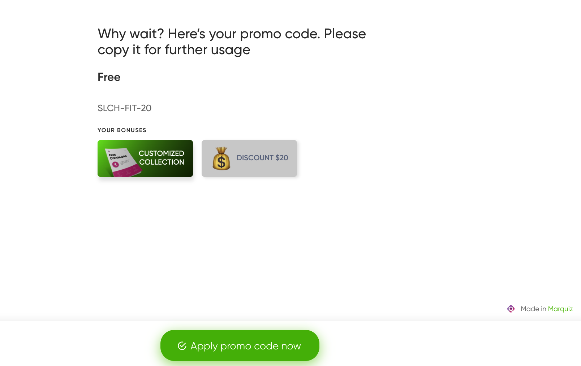Click the CUSTOMIZED COLLECTION card text

coord(162,158)
